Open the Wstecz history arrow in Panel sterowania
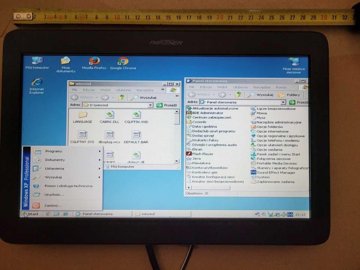This screenshot has height=270, width=360. 214,95
